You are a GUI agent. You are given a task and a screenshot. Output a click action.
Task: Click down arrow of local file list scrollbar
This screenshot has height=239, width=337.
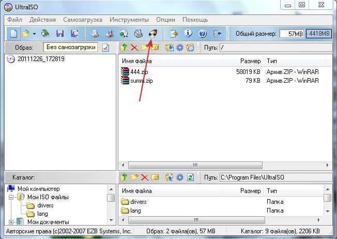328,211
